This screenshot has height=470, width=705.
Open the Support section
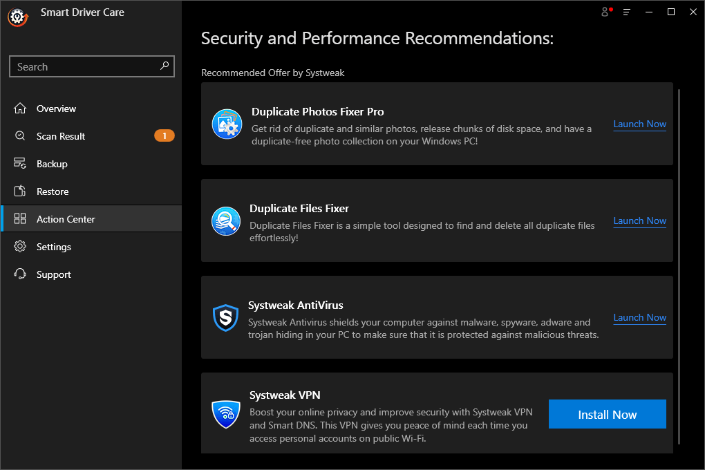tap(91, 274)
